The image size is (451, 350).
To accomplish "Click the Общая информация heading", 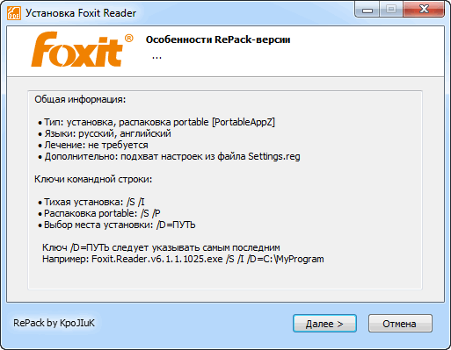I will (x=80, y=100).
